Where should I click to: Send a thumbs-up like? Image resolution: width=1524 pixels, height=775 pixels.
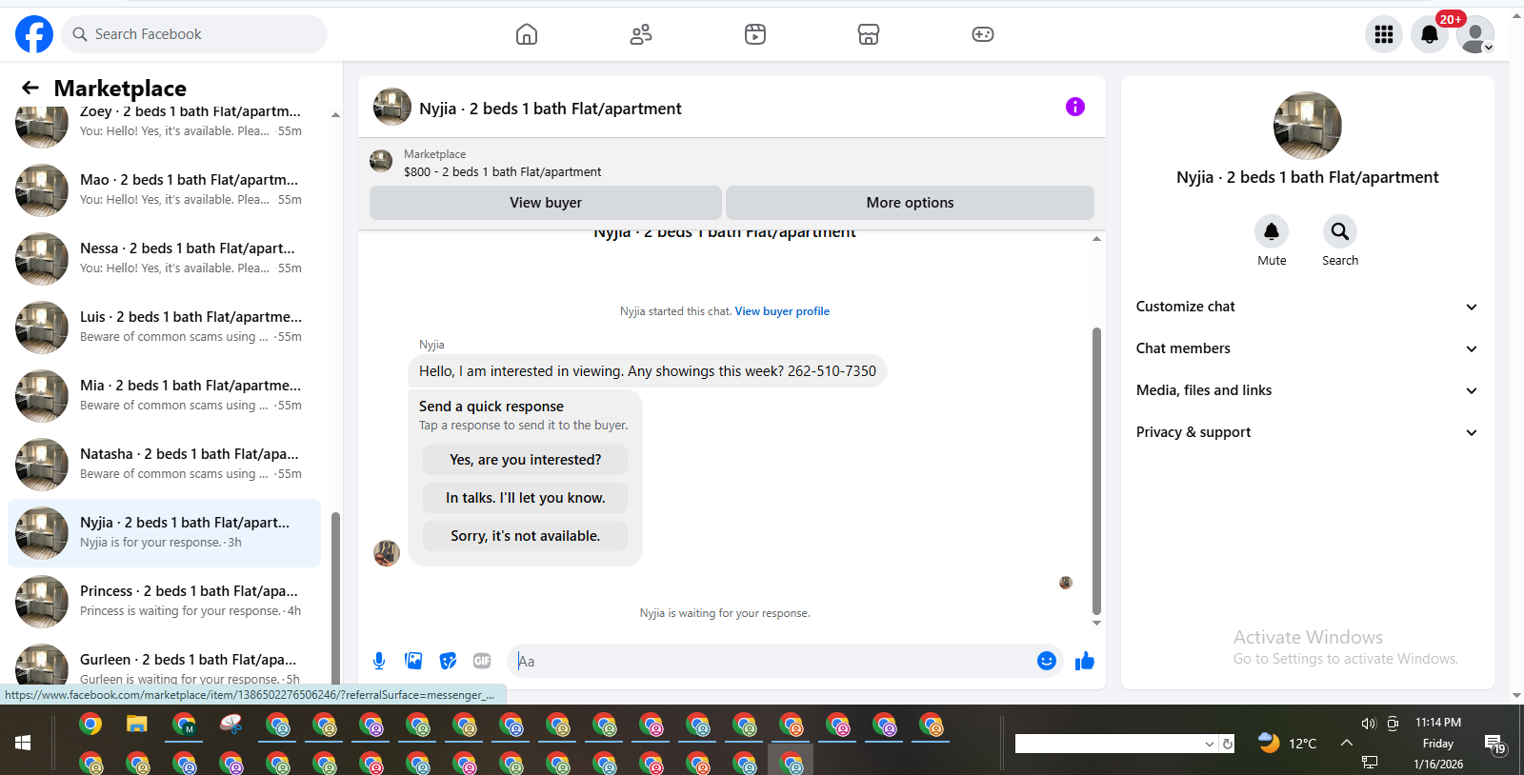pyautogui.click(x=1085, y=661)
